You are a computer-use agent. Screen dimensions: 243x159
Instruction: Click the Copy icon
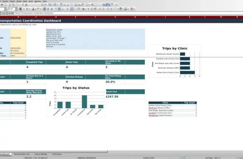pos(13,5)
